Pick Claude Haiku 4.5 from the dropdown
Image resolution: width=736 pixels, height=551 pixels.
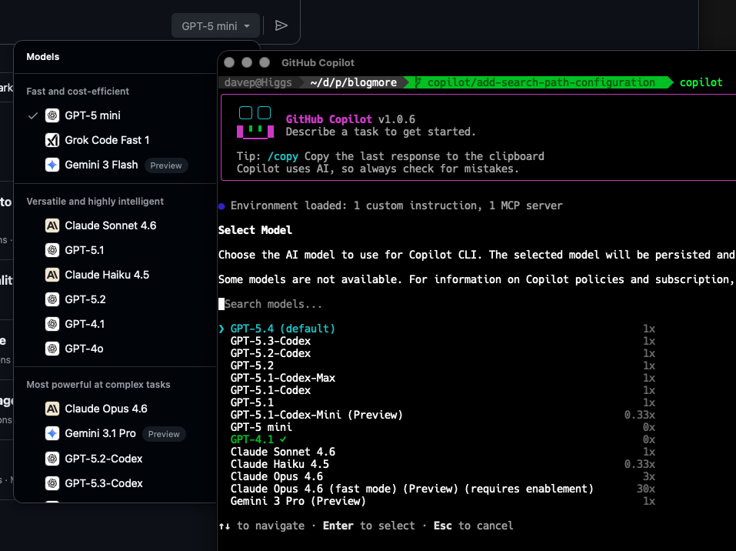(x=107, y=275)
